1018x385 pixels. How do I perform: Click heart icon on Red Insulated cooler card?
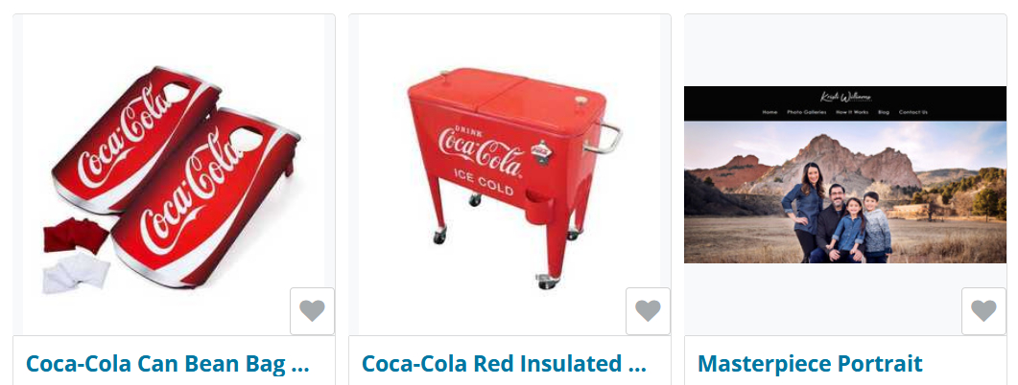(648, 311)
